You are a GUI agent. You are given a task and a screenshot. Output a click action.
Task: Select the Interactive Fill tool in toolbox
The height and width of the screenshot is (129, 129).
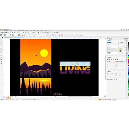click(1, 64)
